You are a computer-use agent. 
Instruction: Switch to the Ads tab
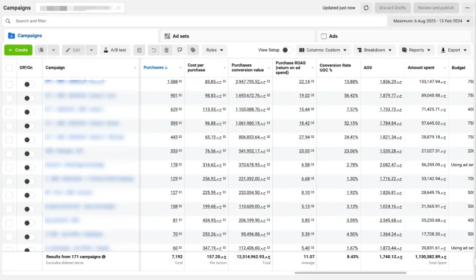pyautogui.click(x=394, y=36)
